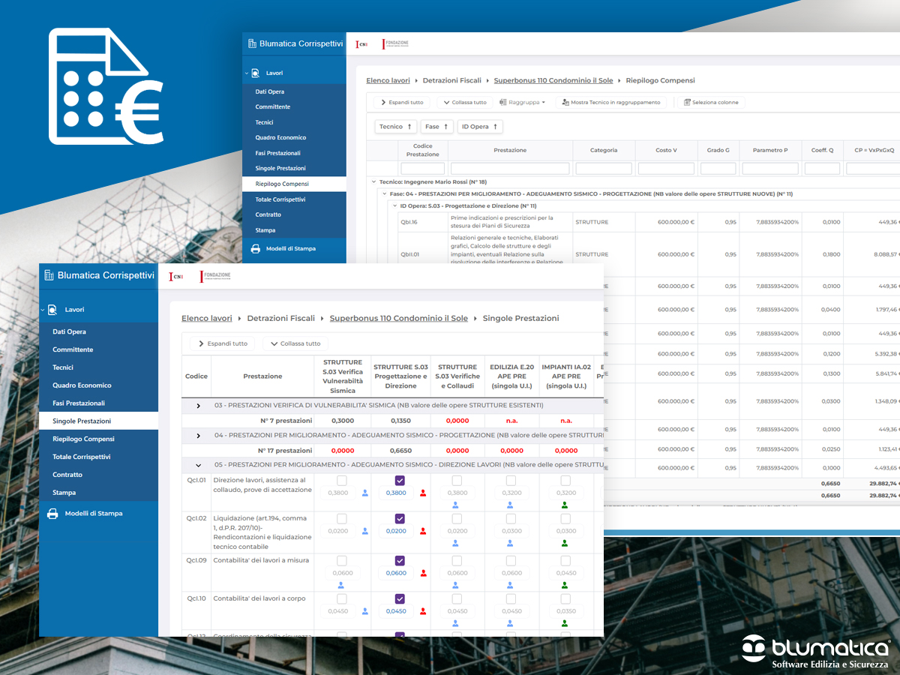
Task: Click the printer icon in back window sidebar
Action: coord(255,248)
